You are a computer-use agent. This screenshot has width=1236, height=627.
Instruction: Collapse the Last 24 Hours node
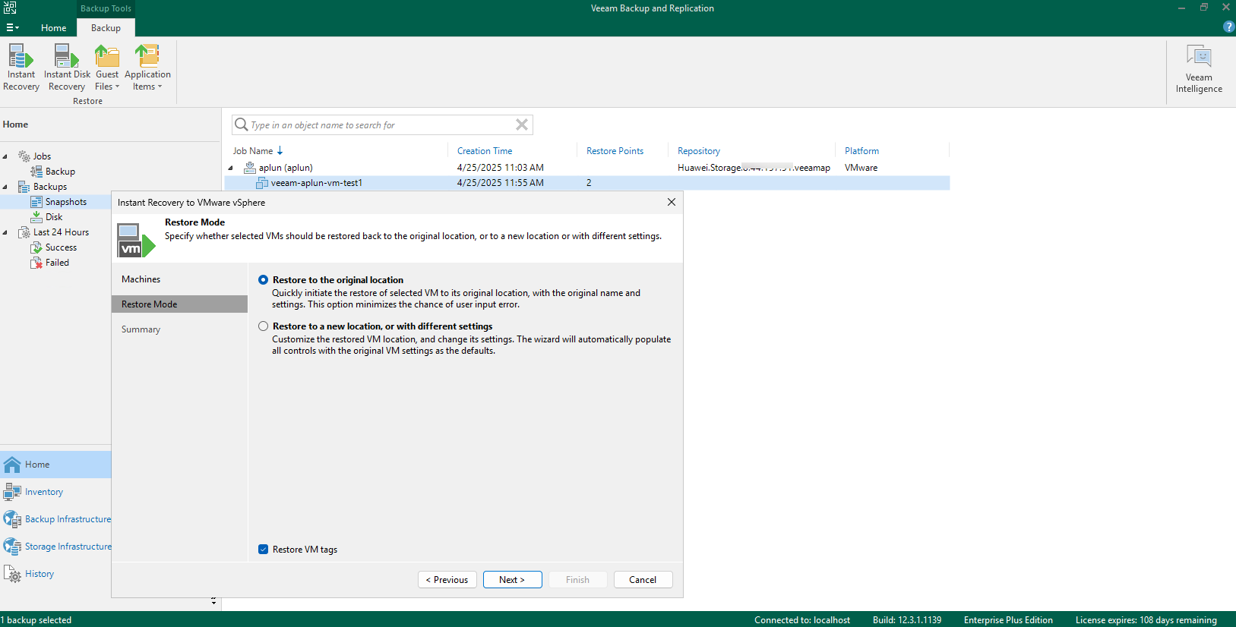pos(5,232)
